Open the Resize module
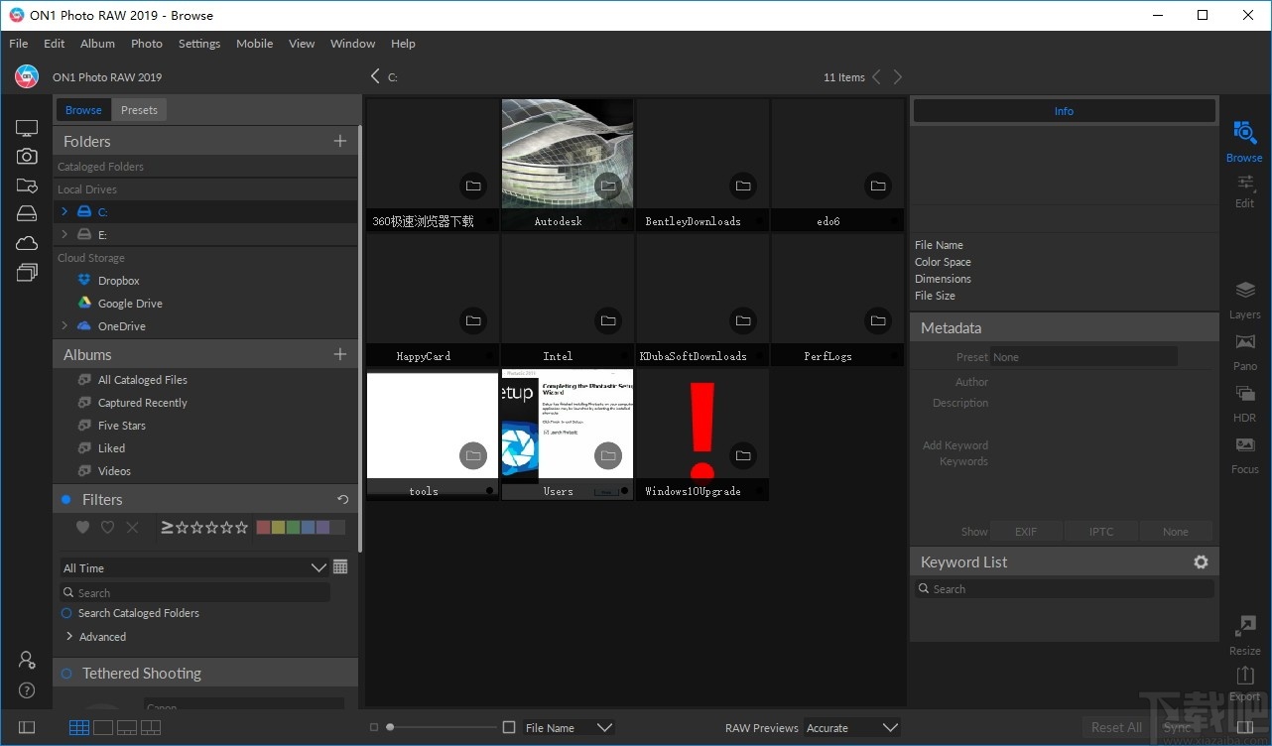This screenshot has height=746, width=1272. [x=1244, y=636]
